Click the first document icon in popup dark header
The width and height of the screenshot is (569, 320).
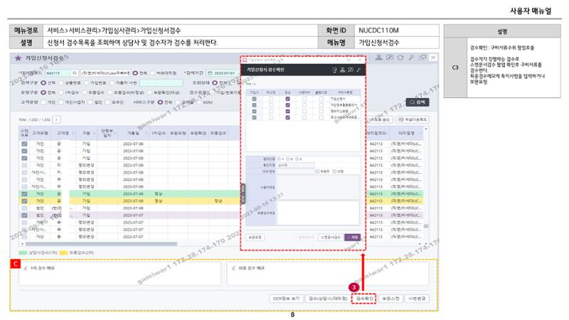pos(334,70)
